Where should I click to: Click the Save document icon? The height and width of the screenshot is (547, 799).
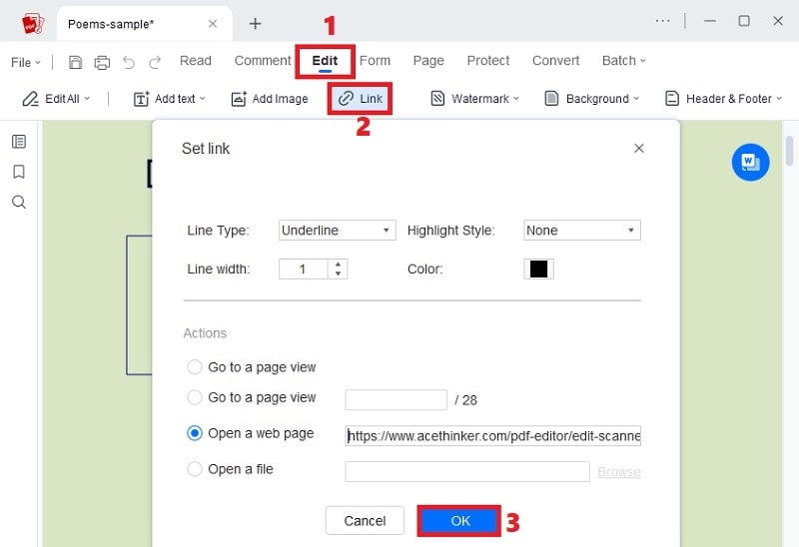point(76,62)
